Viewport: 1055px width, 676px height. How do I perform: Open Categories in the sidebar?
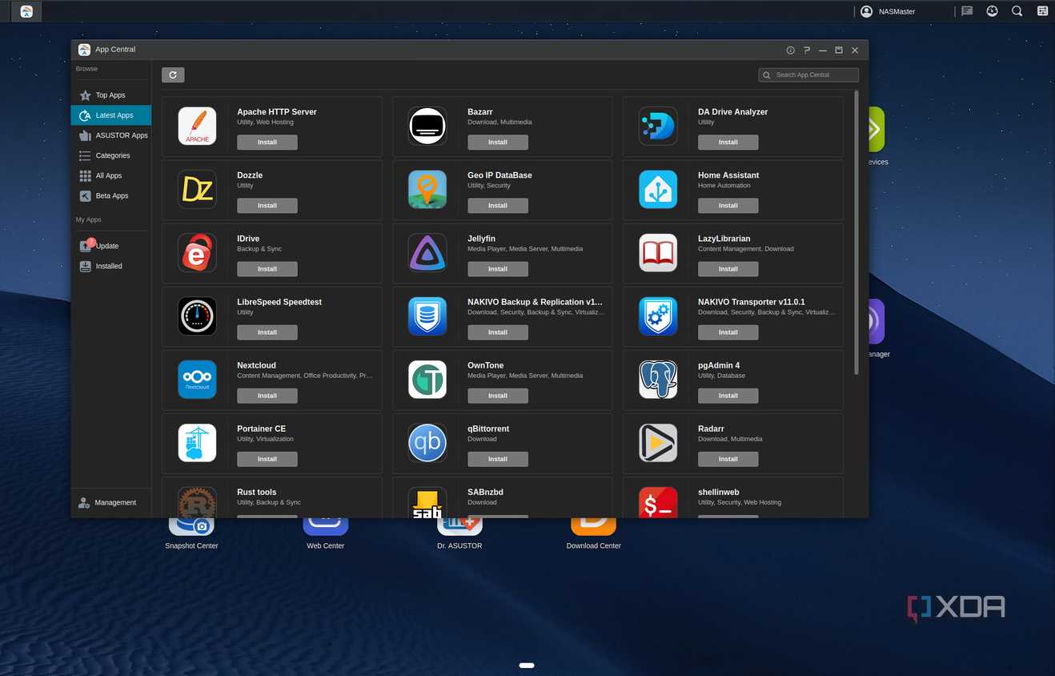(110, 155)
